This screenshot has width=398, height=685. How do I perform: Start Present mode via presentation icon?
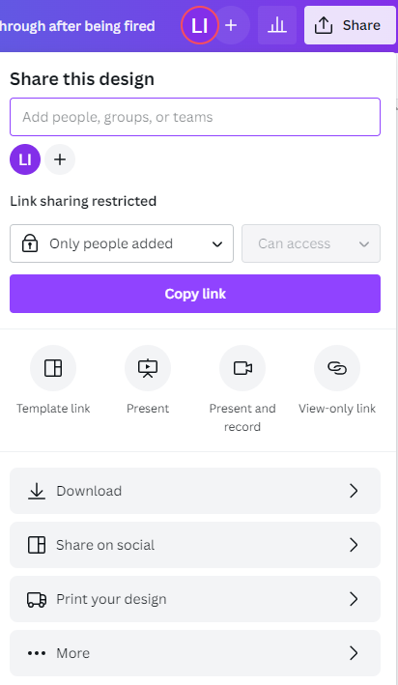click(x=148, y=368)
